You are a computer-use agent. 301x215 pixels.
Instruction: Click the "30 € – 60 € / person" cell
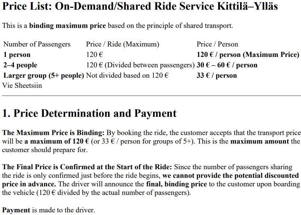pos(227,65)
